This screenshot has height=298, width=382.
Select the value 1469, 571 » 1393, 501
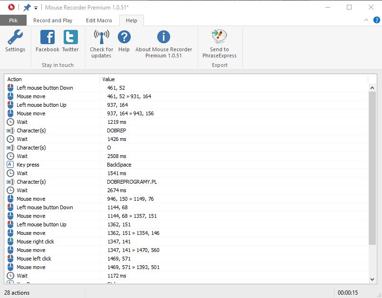(134, 267)
